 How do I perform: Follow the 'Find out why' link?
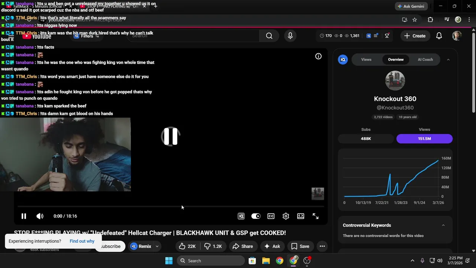pyautogui.click(x=82, y=241)
